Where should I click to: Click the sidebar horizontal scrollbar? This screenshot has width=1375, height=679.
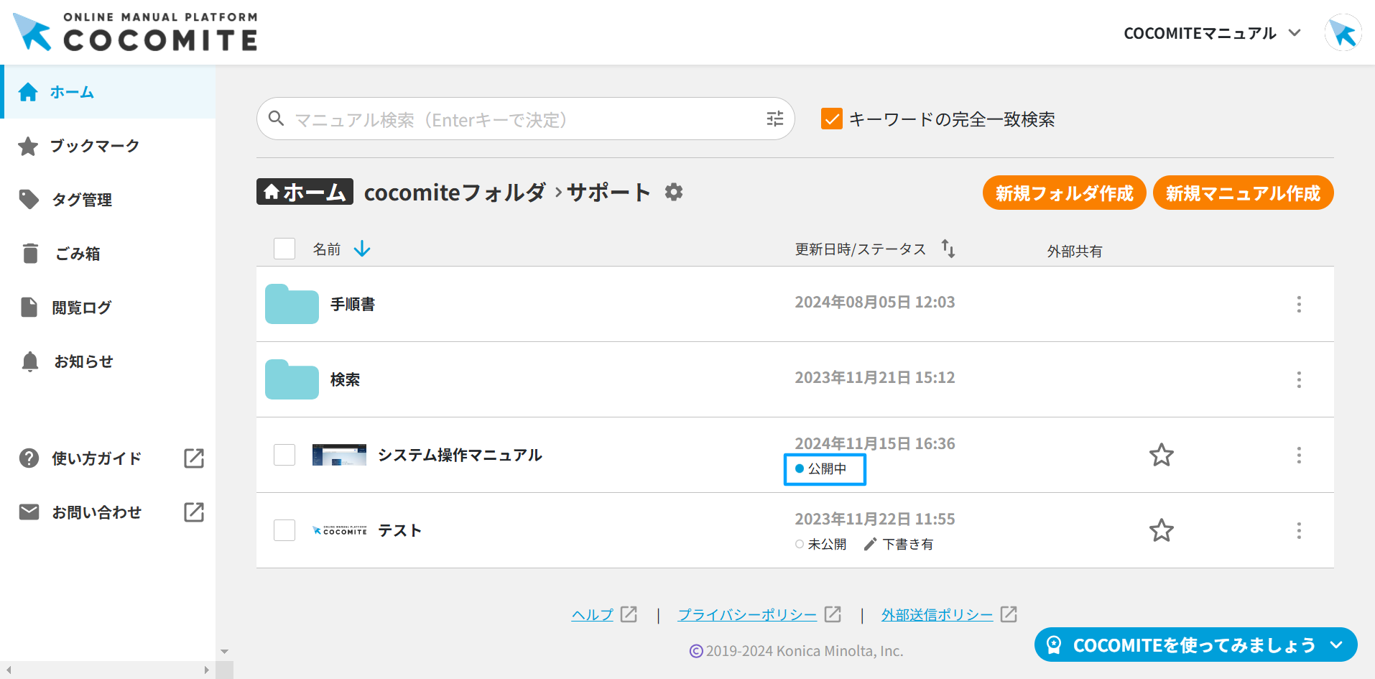click(108, 670)
